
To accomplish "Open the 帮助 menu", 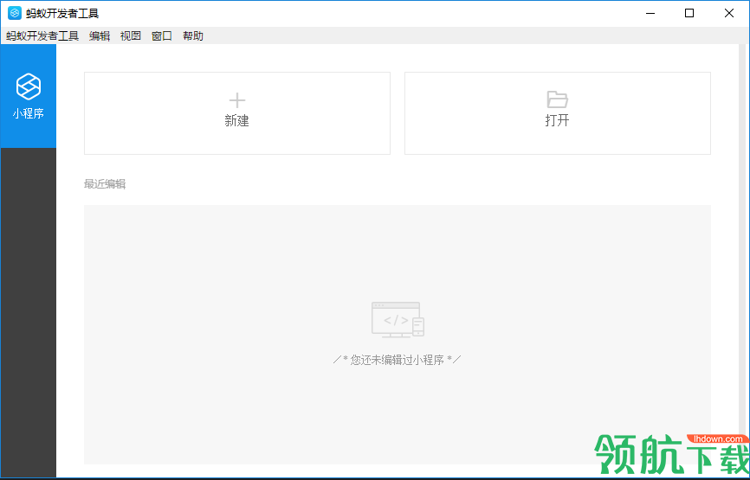I will click(x=193, y=35).
